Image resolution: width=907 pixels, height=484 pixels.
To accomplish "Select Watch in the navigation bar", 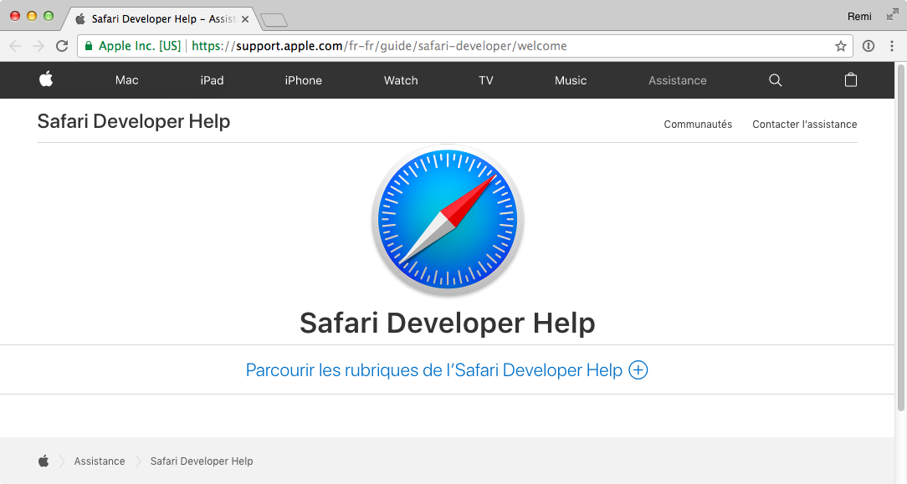I will [x=401, y=80].
